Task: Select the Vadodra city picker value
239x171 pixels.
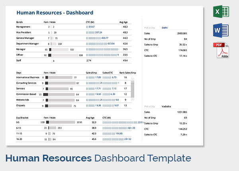Action: tap(167, 107)
